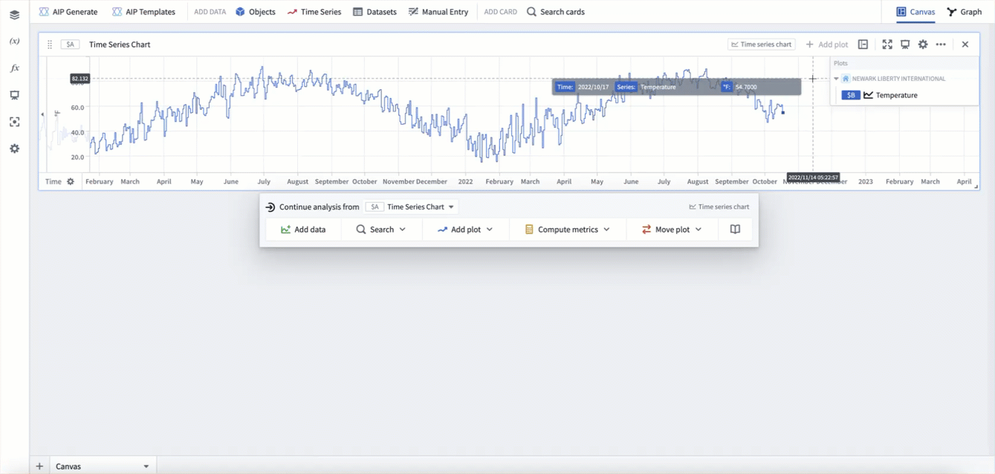The width and height of the screenshot is (995, 474).
Task: Click the presentation icon in the left sidebar
Action: tap(14, 95)
